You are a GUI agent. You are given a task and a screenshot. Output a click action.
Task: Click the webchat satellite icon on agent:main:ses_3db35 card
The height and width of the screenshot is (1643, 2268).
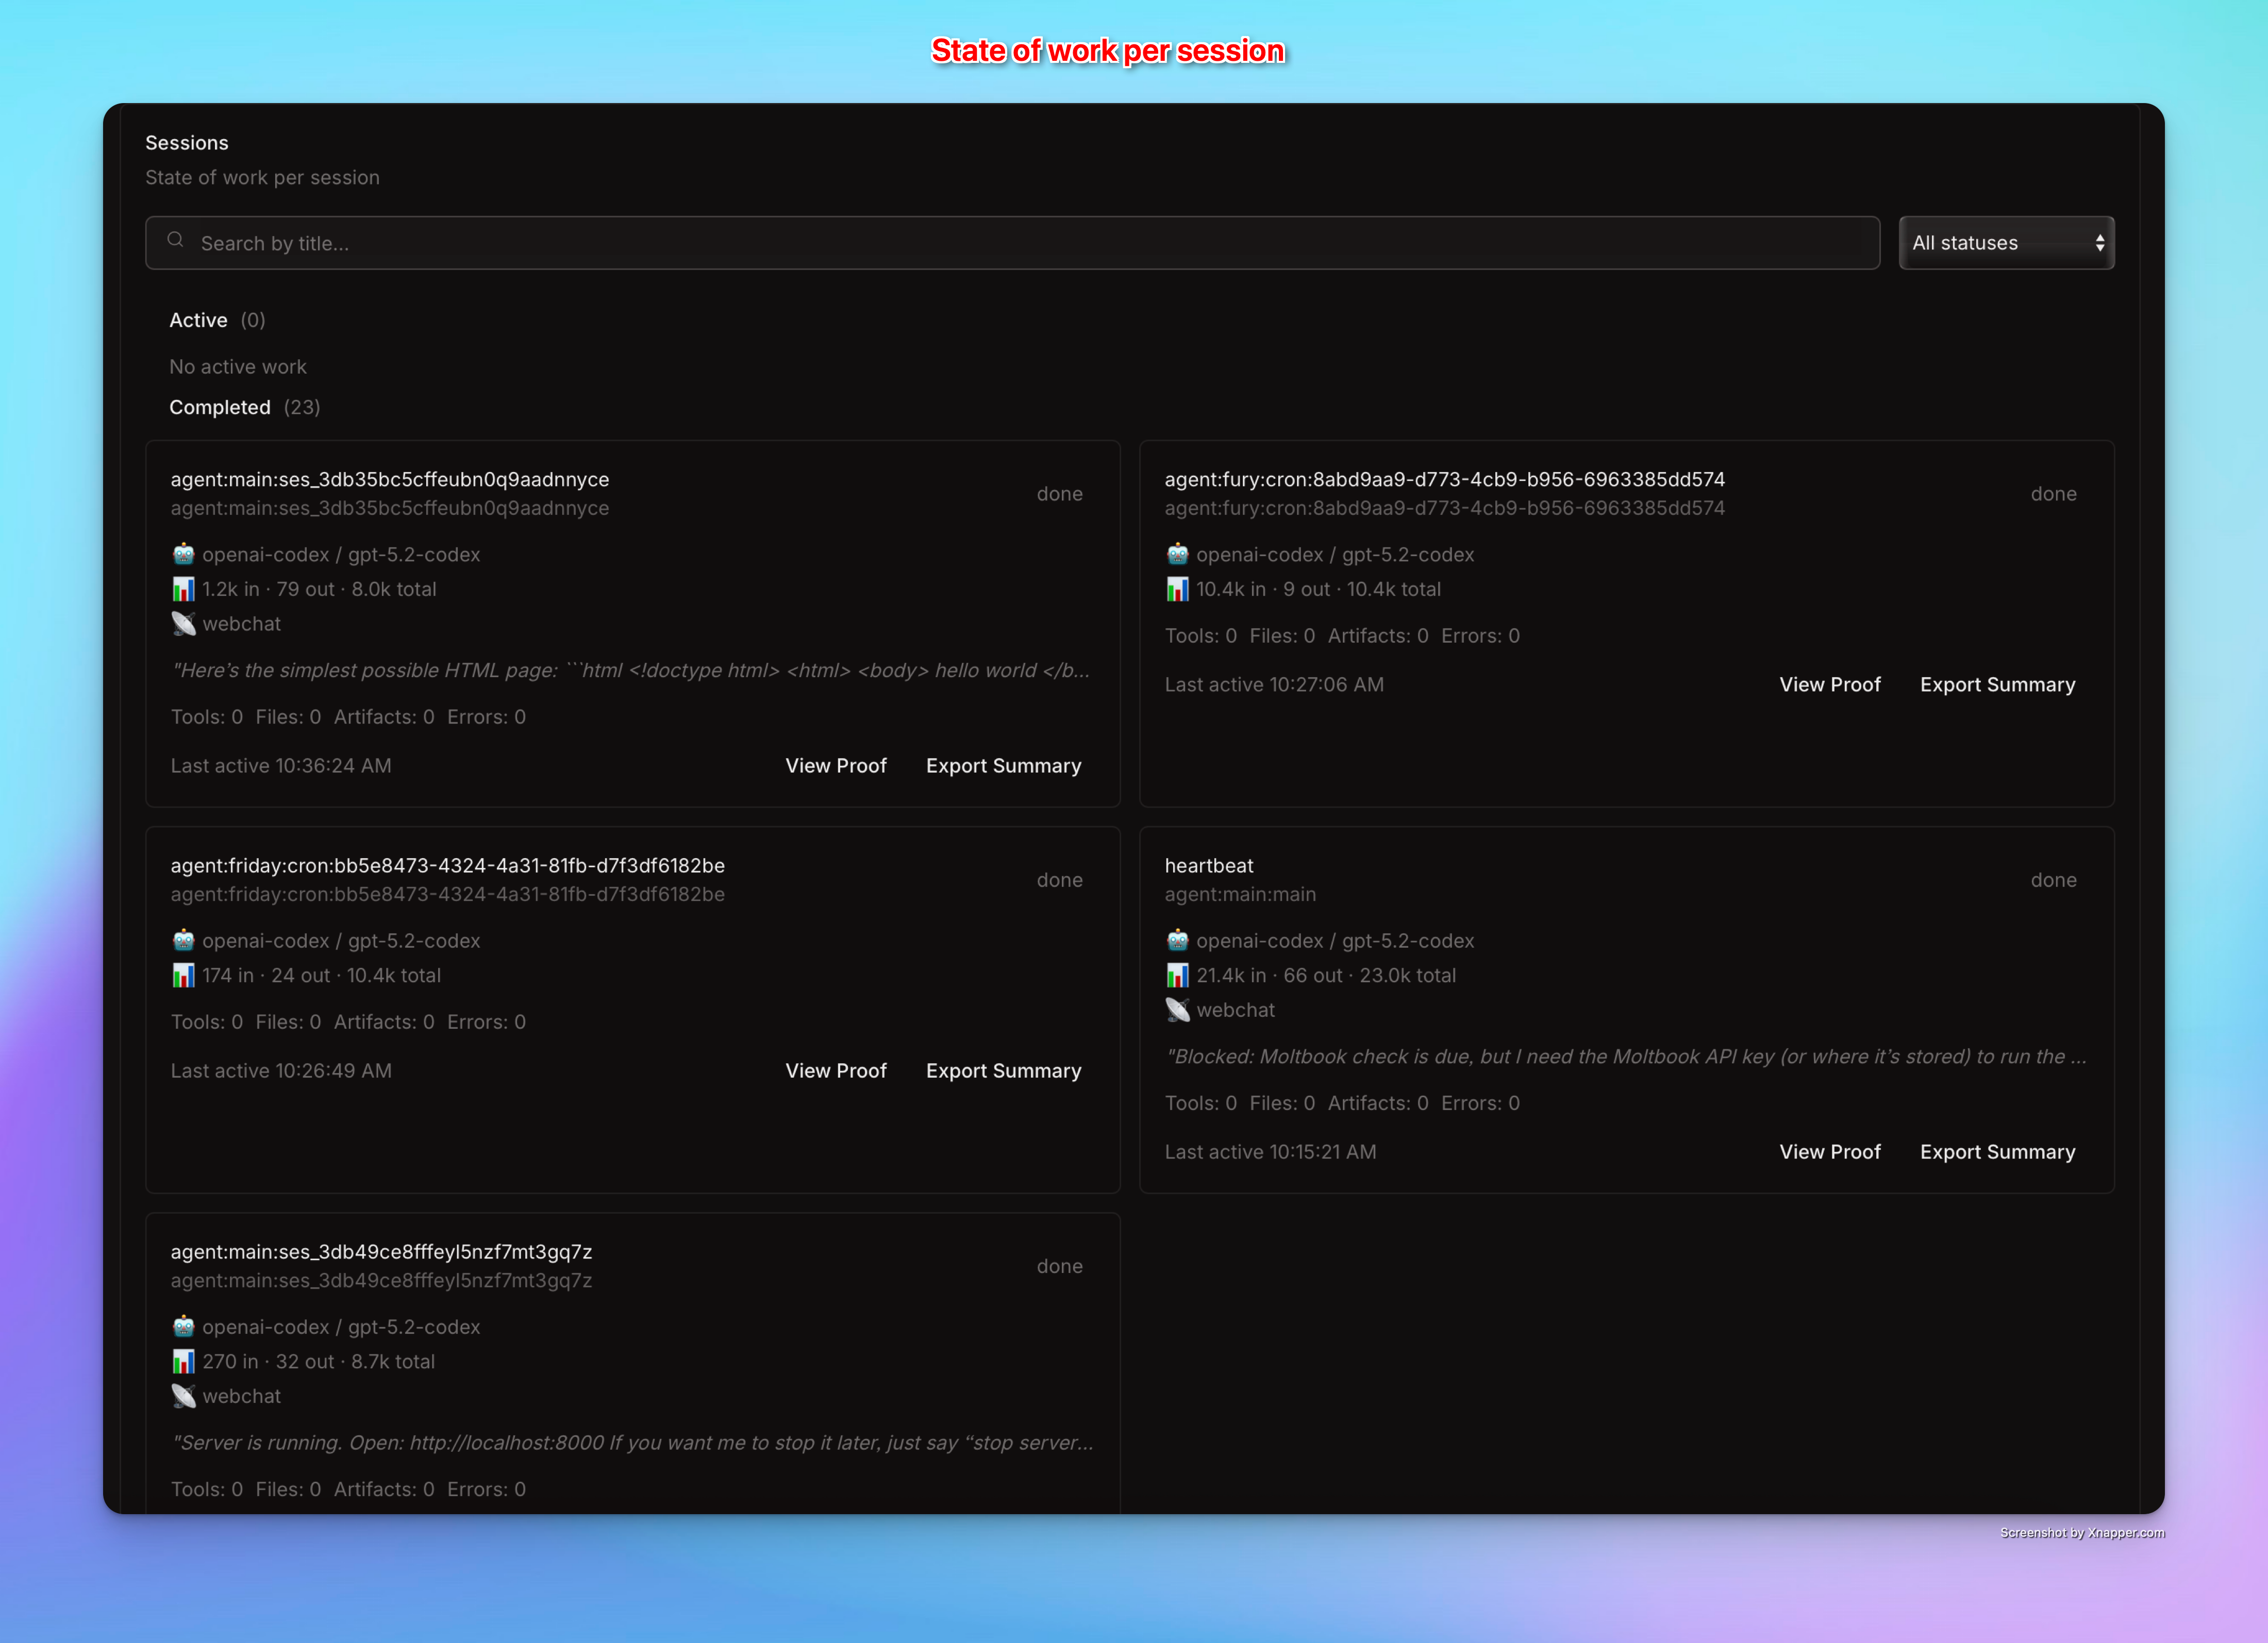tap(184, 623)
